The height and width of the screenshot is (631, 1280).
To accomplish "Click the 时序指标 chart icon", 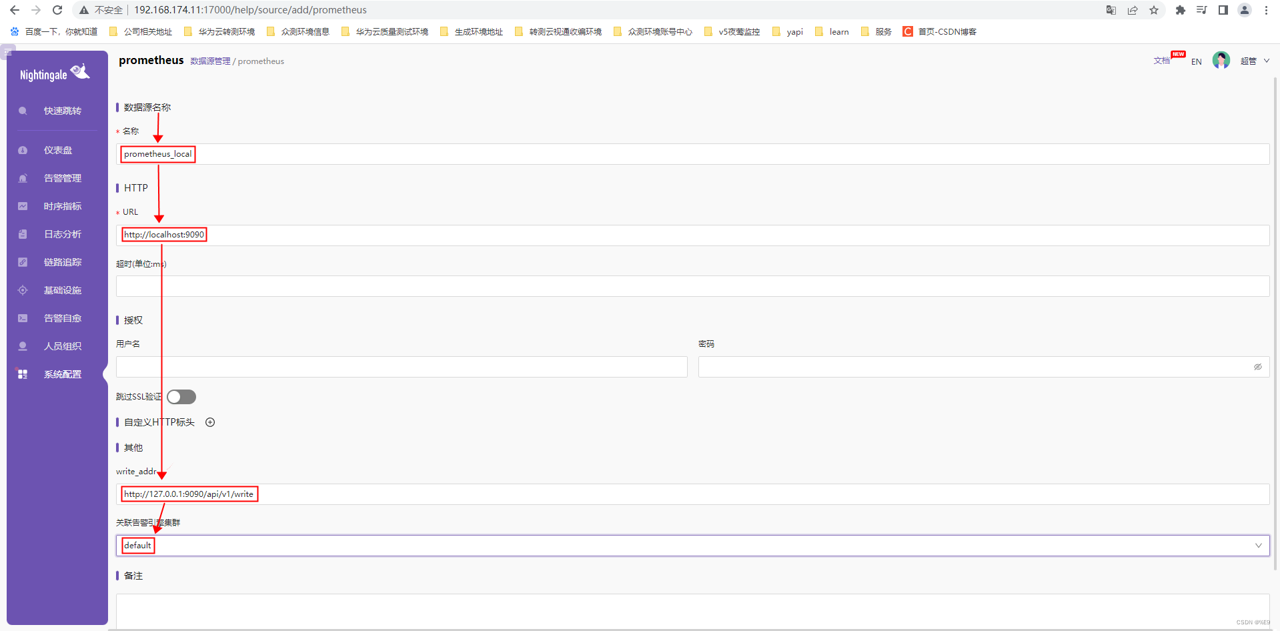I will (23, 206).
